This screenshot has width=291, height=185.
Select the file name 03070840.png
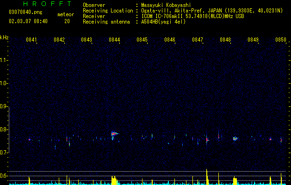tap(25, 12)
